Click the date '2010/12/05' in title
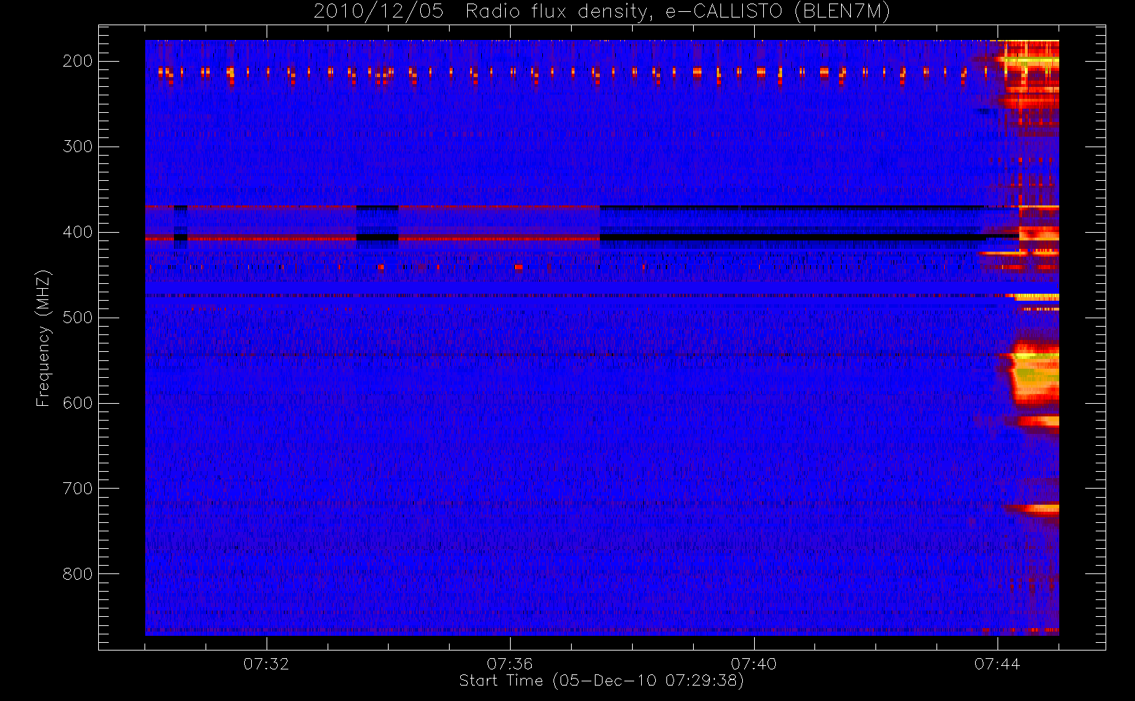Image resolution: width=1135 pixels, height=701 pixels. (x=379, y=12)
